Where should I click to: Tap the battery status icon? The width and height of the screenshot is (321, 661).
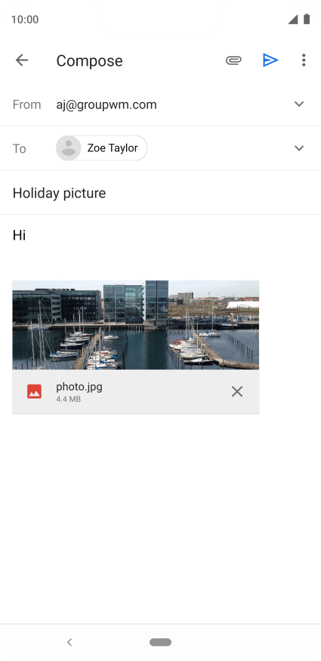point(307,19)
